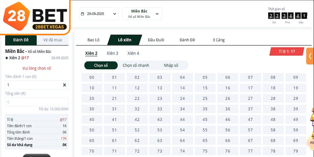The image size is (314, 157).
Task: Select Xiên 3 bet type
Action: pyautogui.click(x=112, y=53)
